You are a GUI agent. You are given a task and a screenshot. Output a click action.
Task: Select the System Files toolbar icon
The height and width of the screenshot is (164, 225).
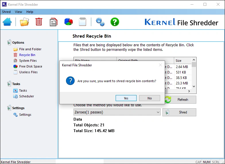53,22
